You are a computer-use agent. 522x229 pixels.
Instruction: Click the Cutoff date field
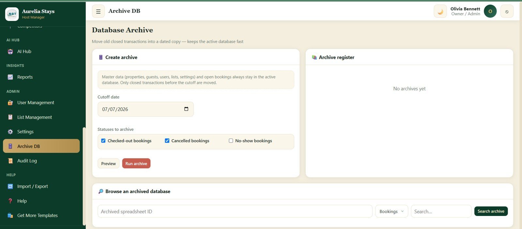(x=146, y=109)
